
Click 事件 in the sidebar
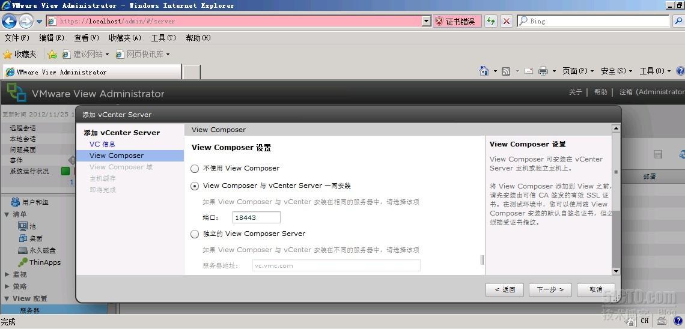click(16, 160)
